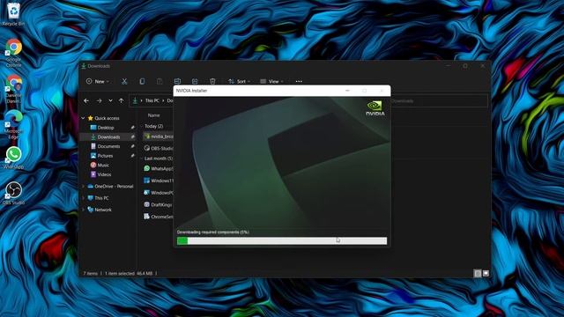Click the Delete trash icon in File Explorer toolbar
The image size is (564, 317).
point(212,82)
